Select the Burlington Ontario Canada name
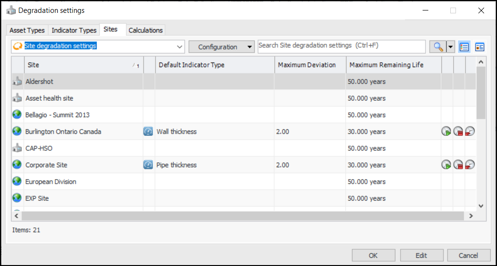This screenshot has width=497, height=266. coord(63,132)
